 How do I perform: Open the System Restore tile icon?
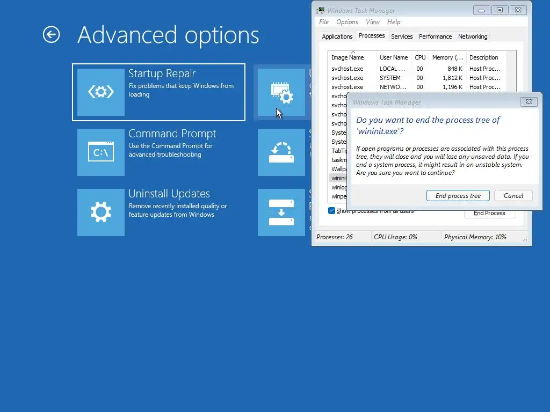pyautogui.click(x=281, y=152)
